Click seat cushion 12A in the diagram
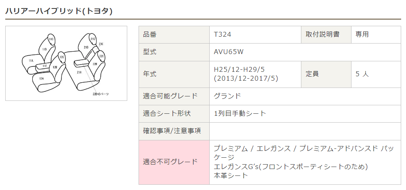The image size is (406, 190). pyautogui.click(x=41, y=79)
